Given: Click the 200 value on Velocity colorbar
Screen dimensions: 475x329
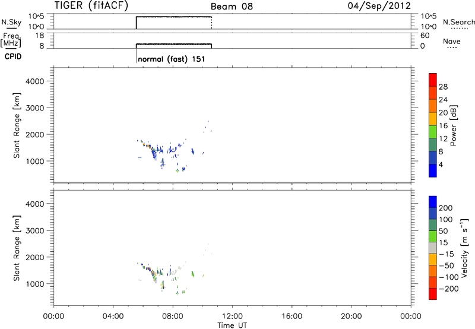Looking at the screenshot, I should pos(446,208).
